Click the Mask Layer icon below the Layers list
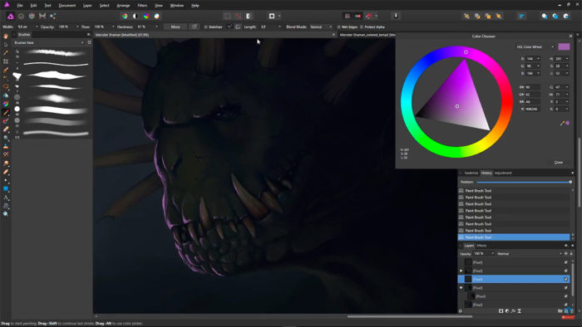This screenshot has height=327, width=582. 501,311
